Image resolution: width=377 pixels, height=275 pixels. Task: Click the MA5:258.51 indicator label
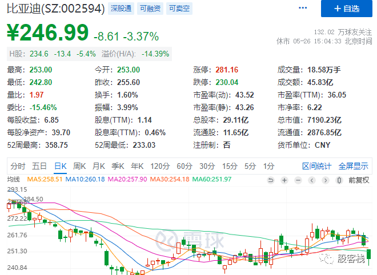(45, 179)
